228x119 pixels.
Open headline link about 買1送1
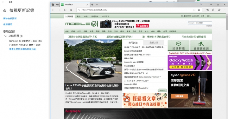(120, 37)
